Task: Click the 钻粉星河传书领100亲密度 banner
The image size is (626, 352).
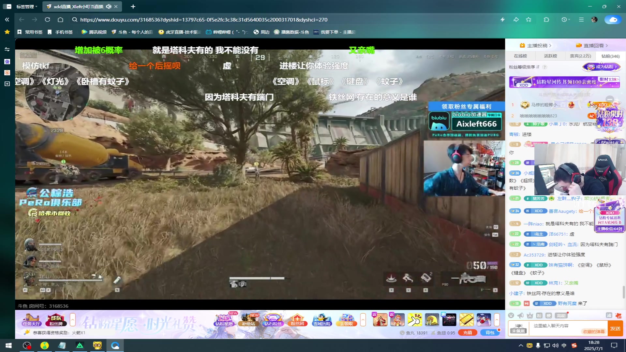Action: (564, 82)
